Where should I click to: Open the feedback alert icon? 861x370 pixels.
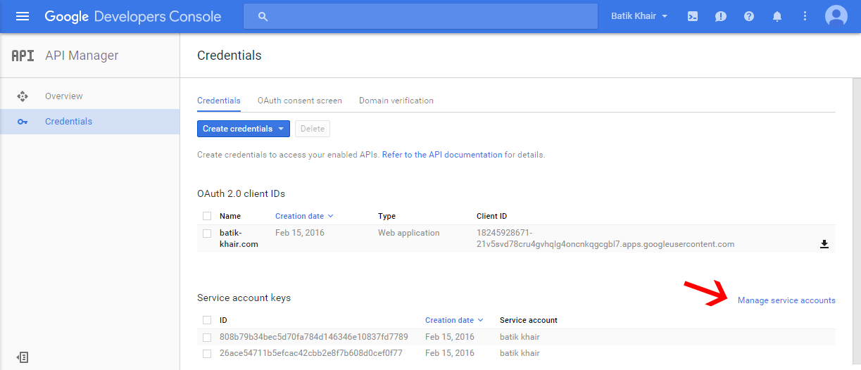pyautogui.click(x=721, y=16)
